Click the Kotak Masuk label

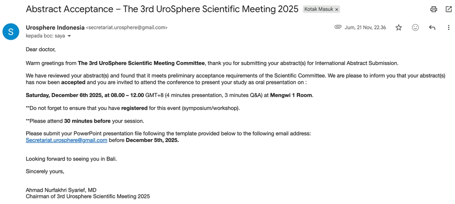pyautogui.click(x=318, y=9)
